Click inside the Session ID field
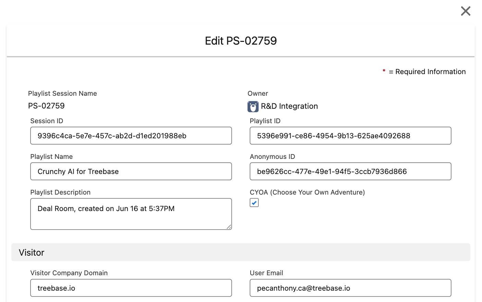Screen dimensions: 482x302 [x=131, y=136]
